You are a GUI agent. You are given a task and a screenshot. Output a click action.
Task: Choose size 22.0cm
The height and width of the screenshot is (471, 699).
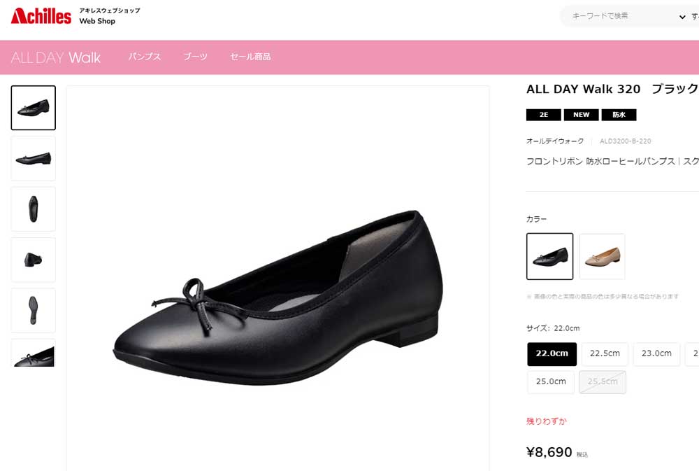(552, 353)
